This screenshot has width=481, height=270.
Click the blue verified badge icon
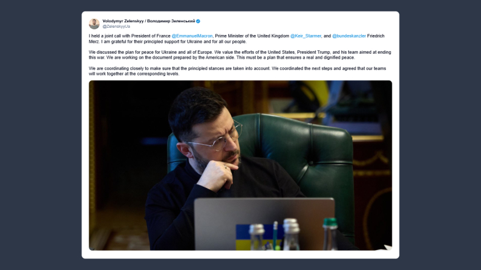[x=198, y=21]
